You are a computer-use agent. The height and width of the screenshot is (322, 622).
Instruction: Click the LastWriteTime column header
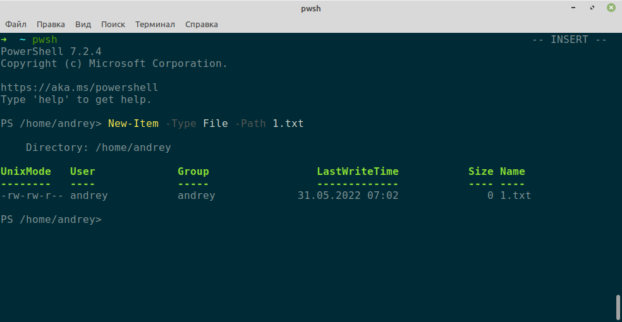tap(358, 172)
